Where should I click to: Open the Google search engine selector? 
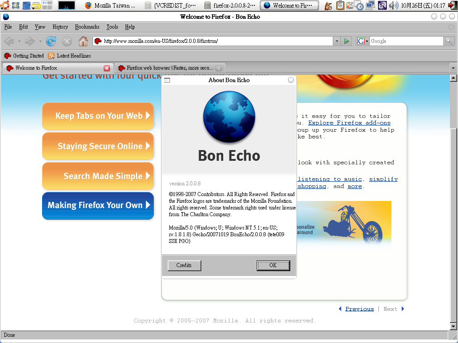tap(362, 41)
